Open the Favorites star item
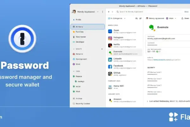This screenshot has height=127, width=190. tap(78, 32)
